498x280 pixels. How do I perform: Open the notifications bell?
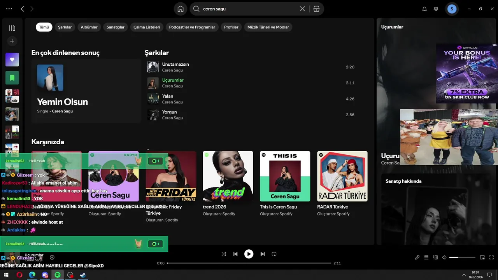[424, 9]
